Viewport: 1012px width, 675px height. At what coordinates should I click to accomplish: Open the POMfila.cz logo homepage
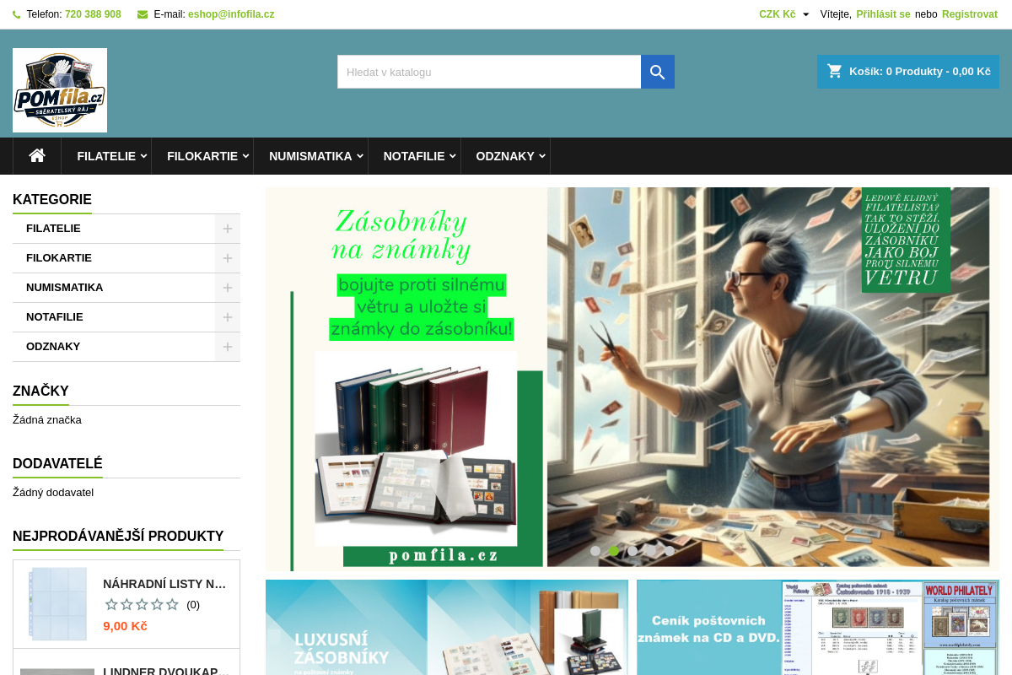pos(60,90)
